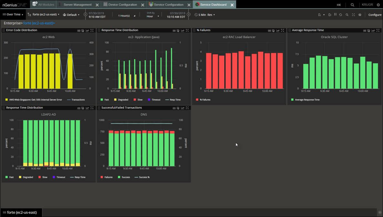Open the forte (ec2-us-east) dataset dropdown
Screen dimensions: 383x217
(x=44, y=15)
